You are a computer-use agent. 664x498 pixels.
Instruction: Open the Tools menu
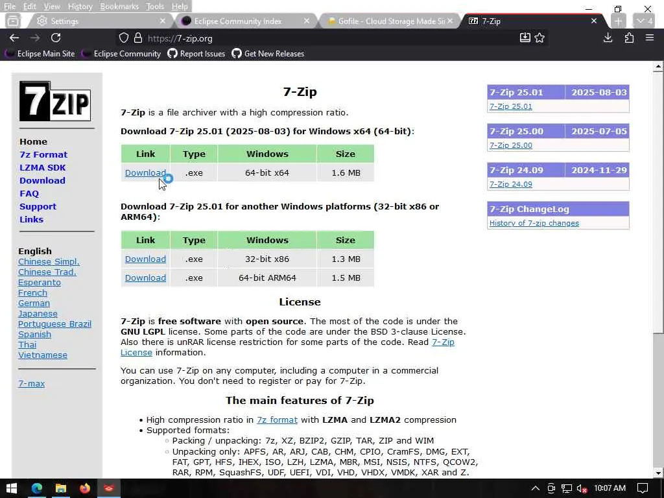coord(155,6)
